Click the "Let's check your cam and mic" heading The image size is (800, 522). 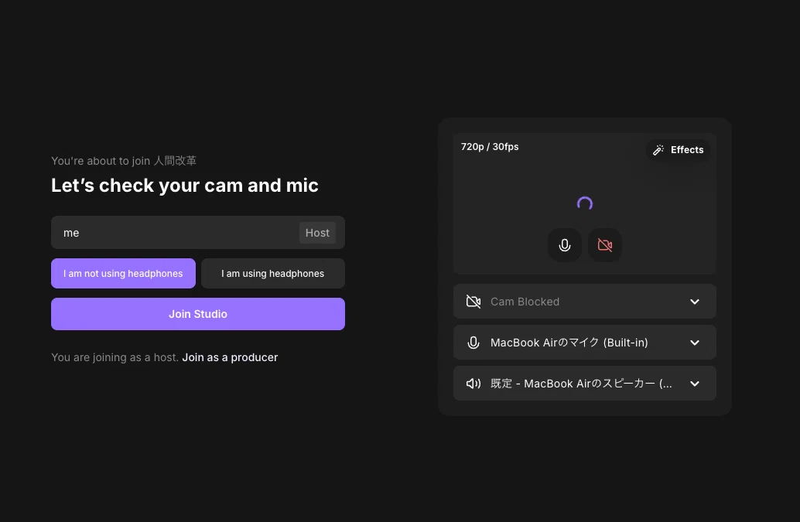coord(185,186)
